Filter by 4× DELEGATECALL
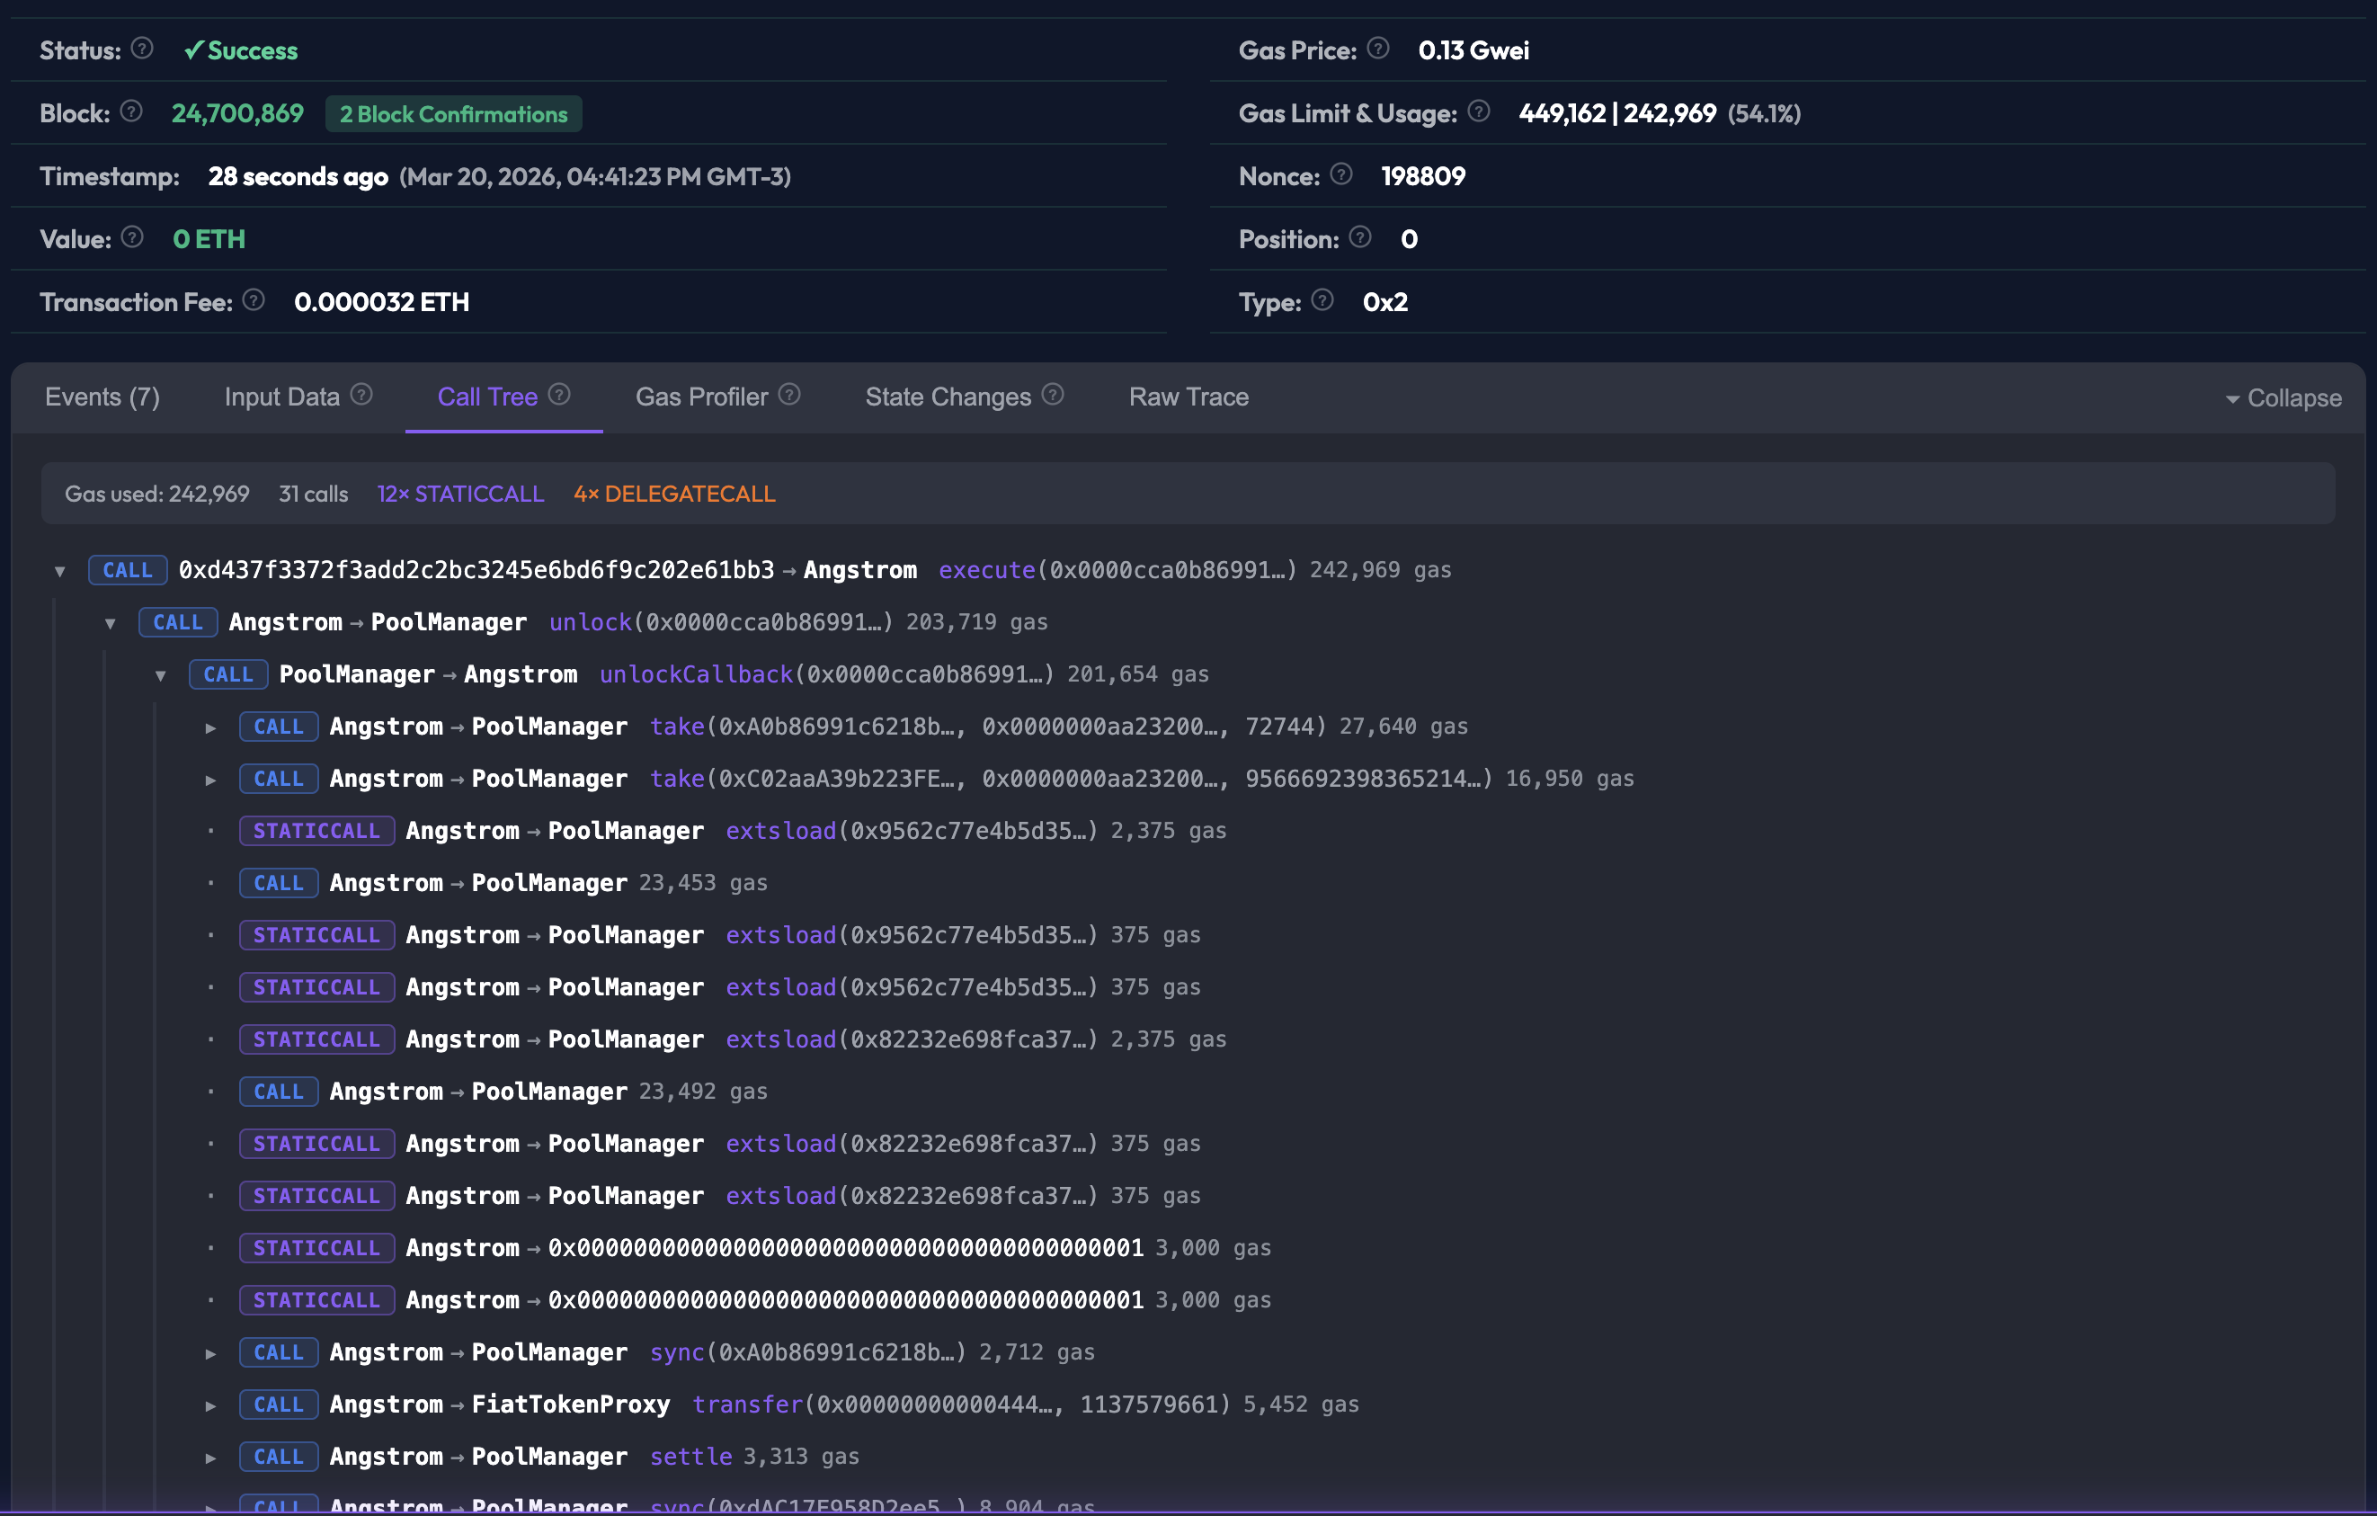Image resolution: width=2377 pixels, height=1516 pixels. [x=675, y=494]
